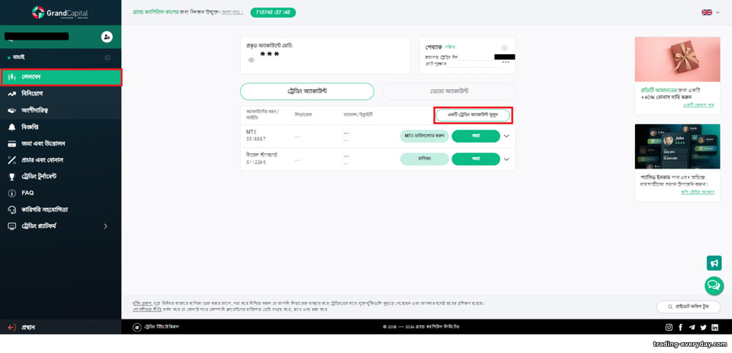Toggle the eye icon to show the balance
The image size is (732, 353).
pos(251,60)
